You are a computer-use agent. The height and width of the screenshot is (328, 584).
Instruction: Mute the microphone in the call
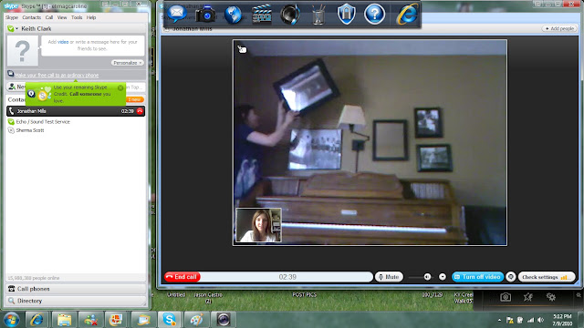[x=389, y=277]
